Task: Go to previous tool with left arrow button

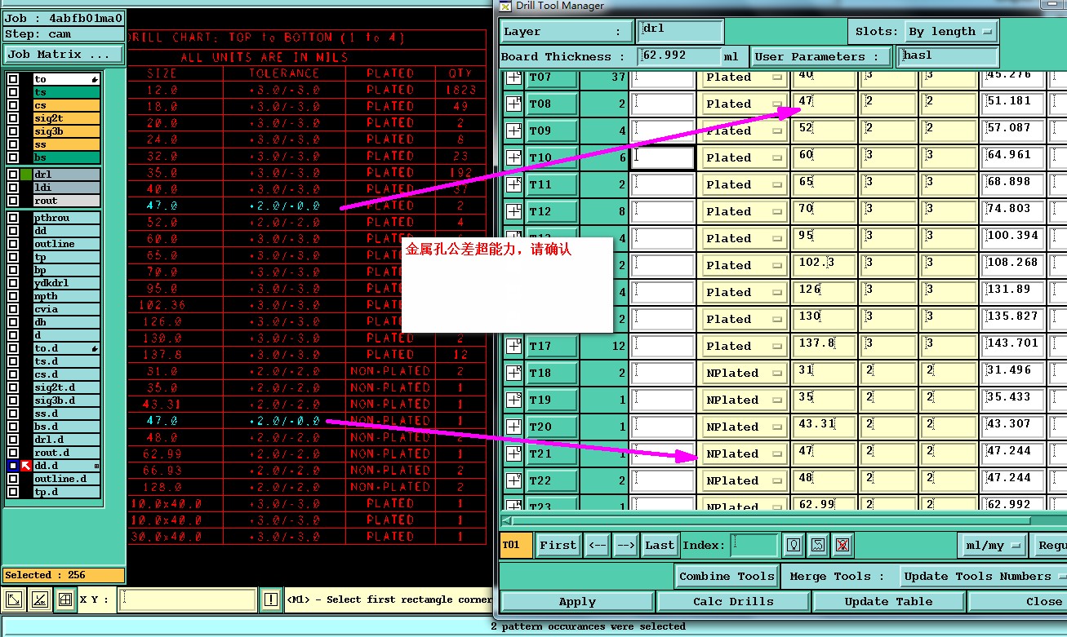Action: tap(598, 545)
